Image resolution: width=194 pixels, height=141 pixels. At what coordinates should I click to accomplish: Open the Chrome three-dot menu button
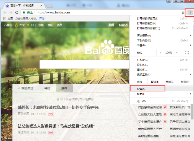pyautogui.click(x=190, y=12)
